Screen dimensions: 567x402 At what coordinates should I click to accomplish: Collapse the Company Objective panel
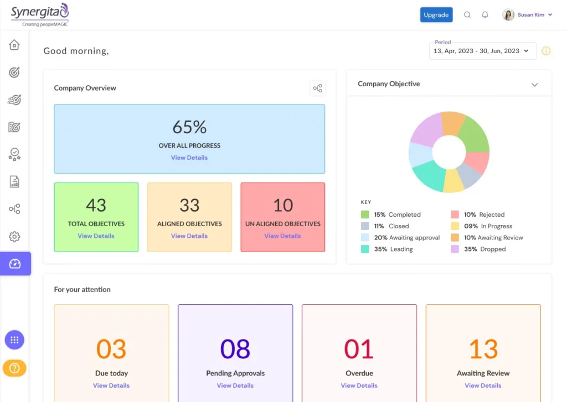[535, 85]
